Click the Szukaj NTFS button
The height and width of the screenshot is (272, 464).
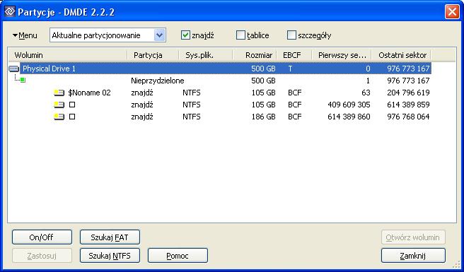(110, 256)
